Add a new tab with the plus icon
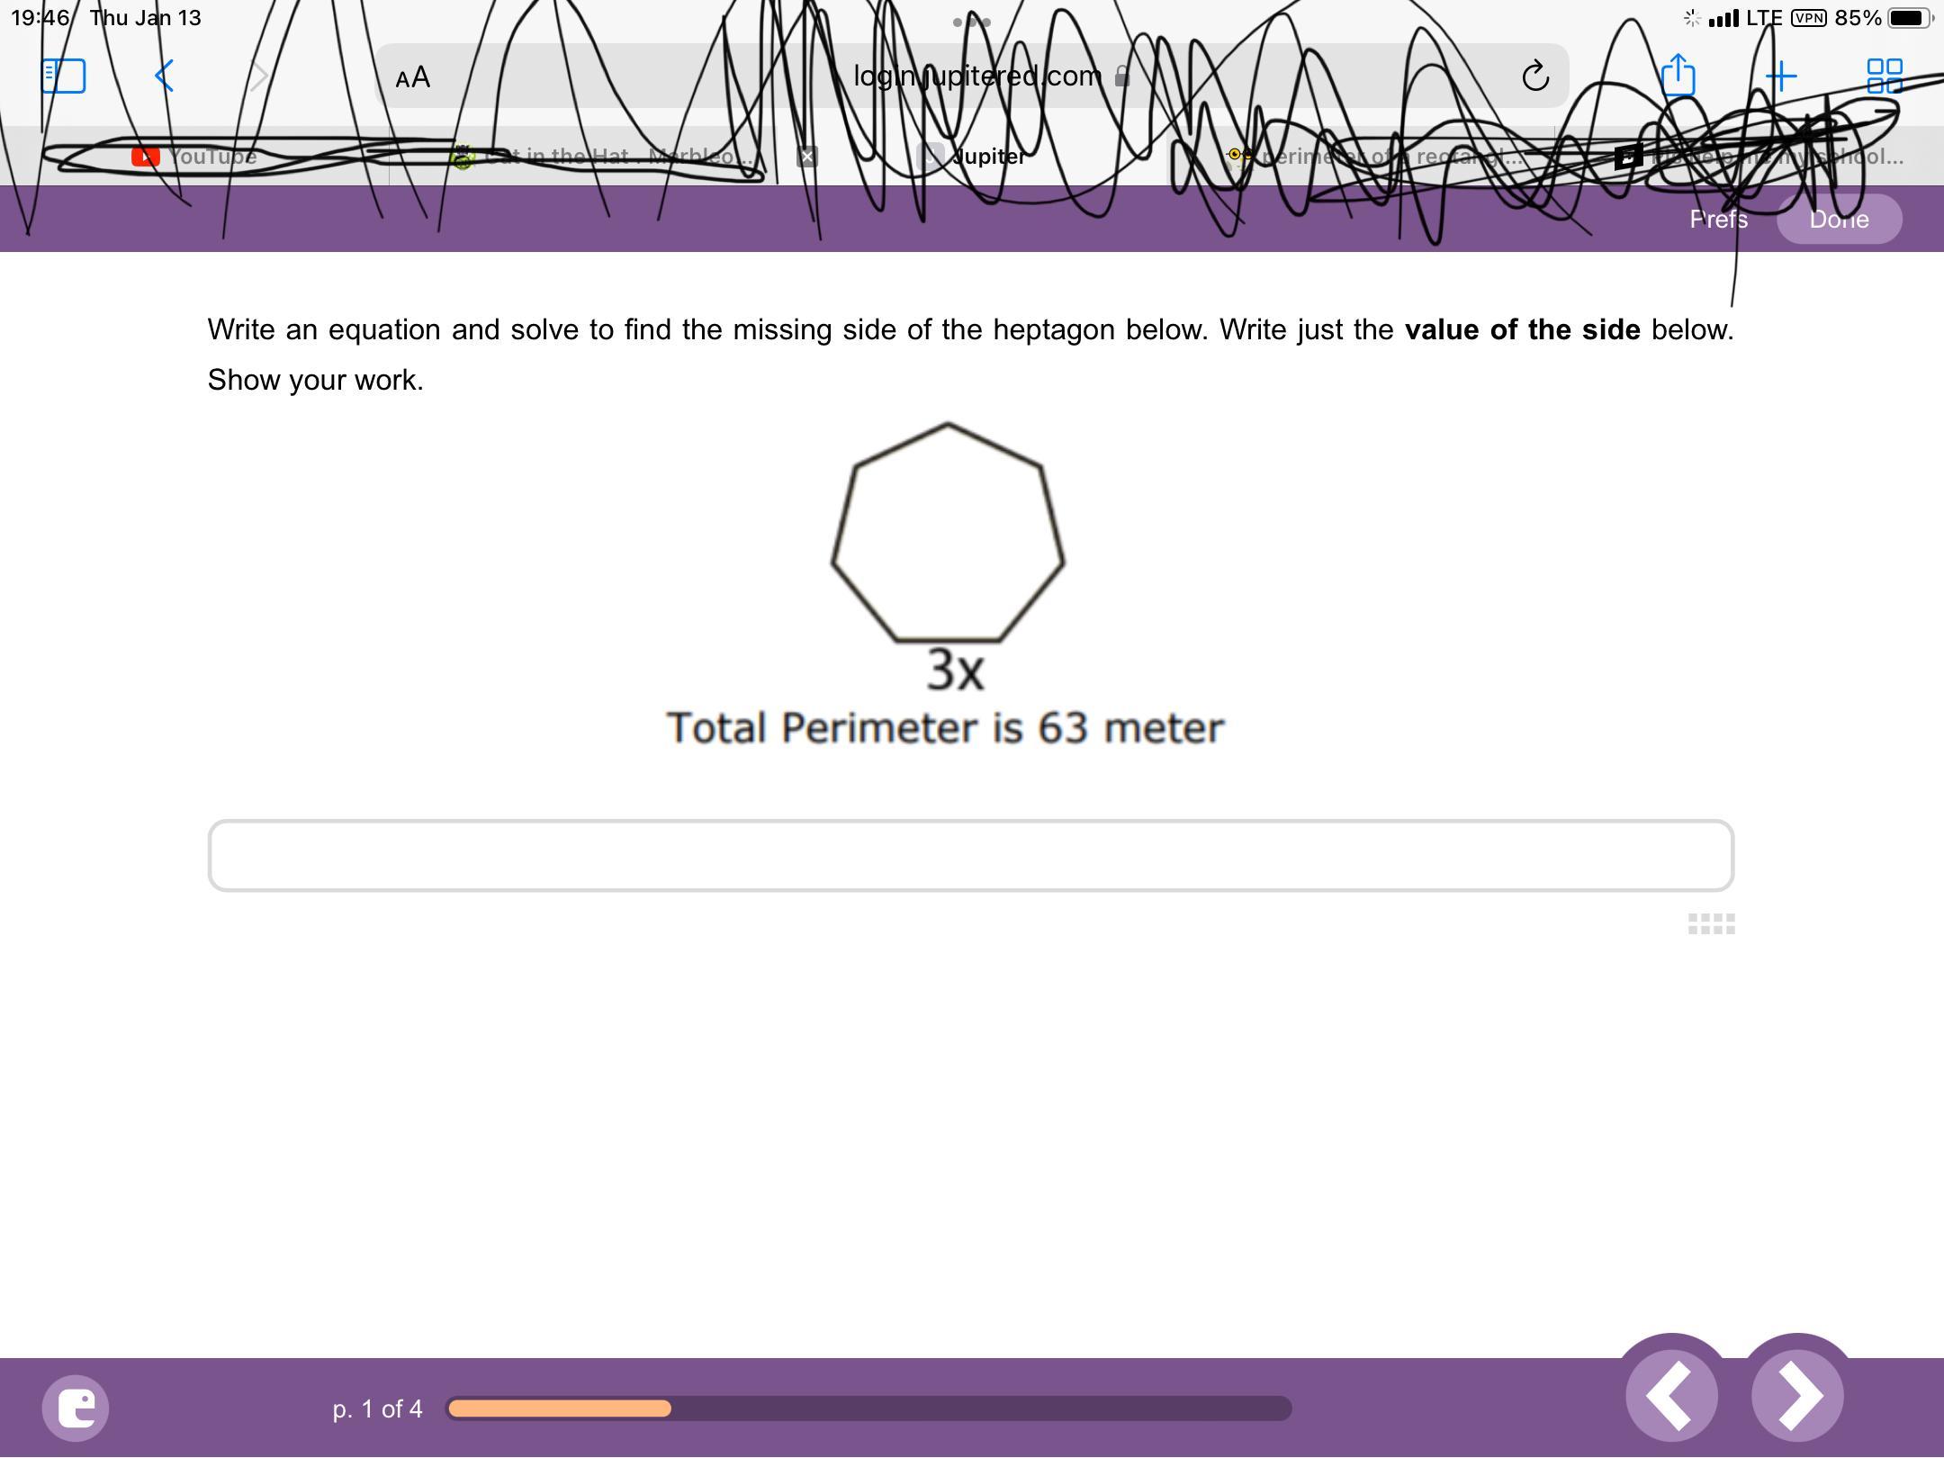Image resolution: width=1944 pixels, height=1458 pixels. pyautogui.click(x=1781, y=76)
